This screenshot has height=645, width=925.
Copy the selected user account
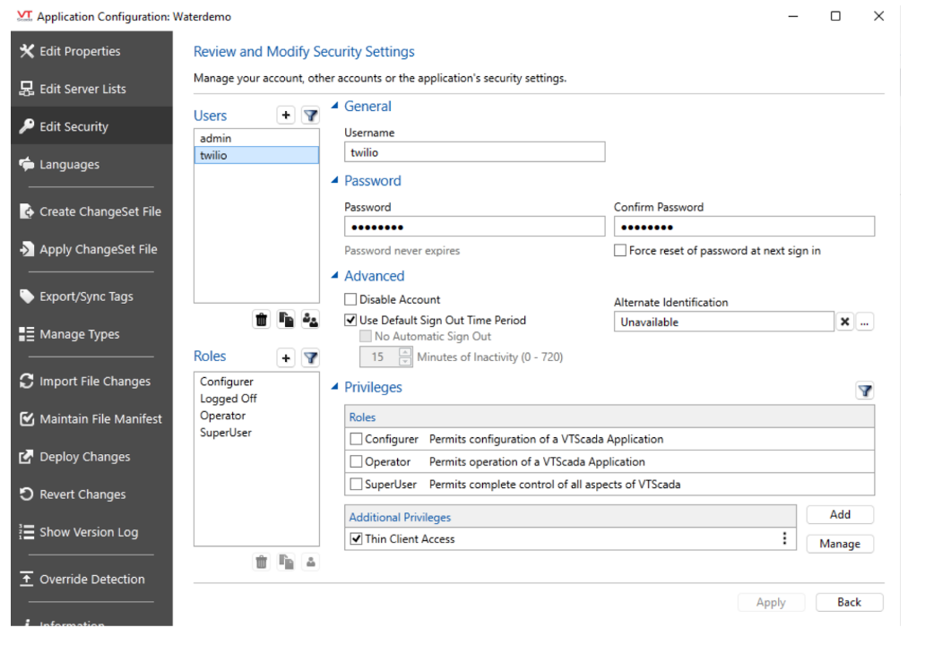(x=286, y=320)
